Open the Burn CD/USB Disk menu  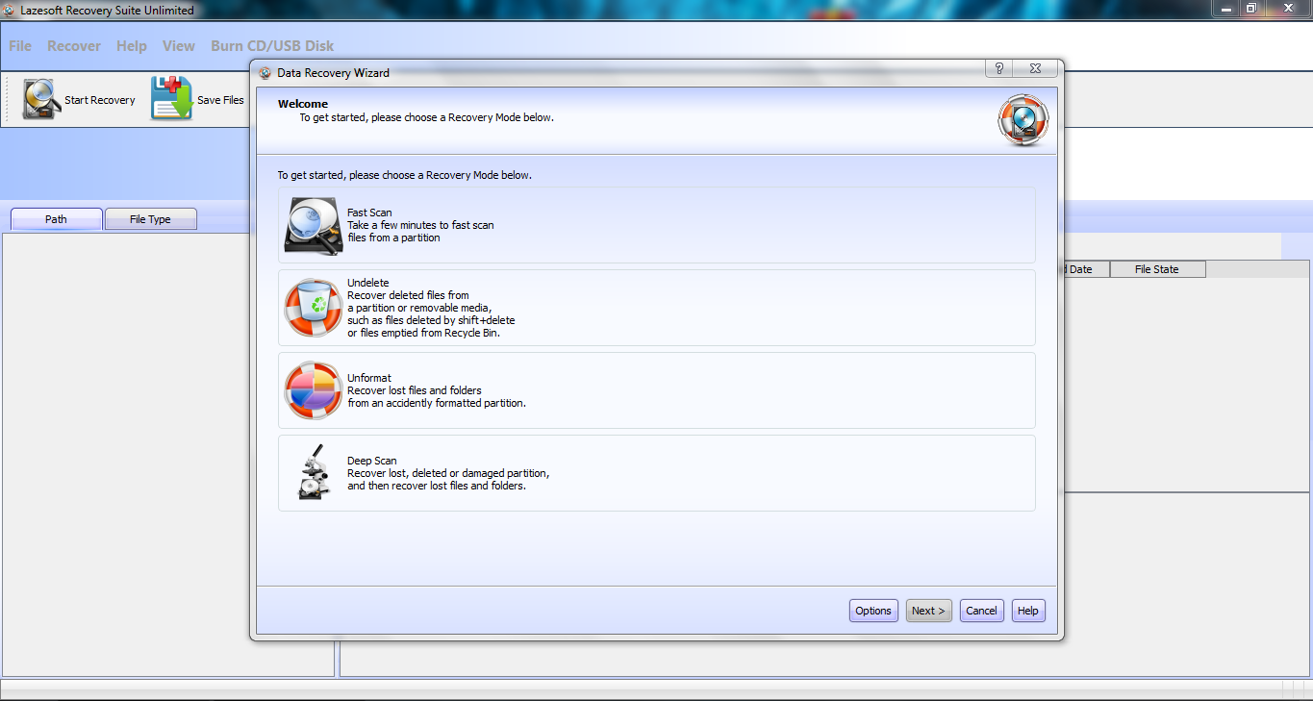pyautogui.click(x=272, y=46)
